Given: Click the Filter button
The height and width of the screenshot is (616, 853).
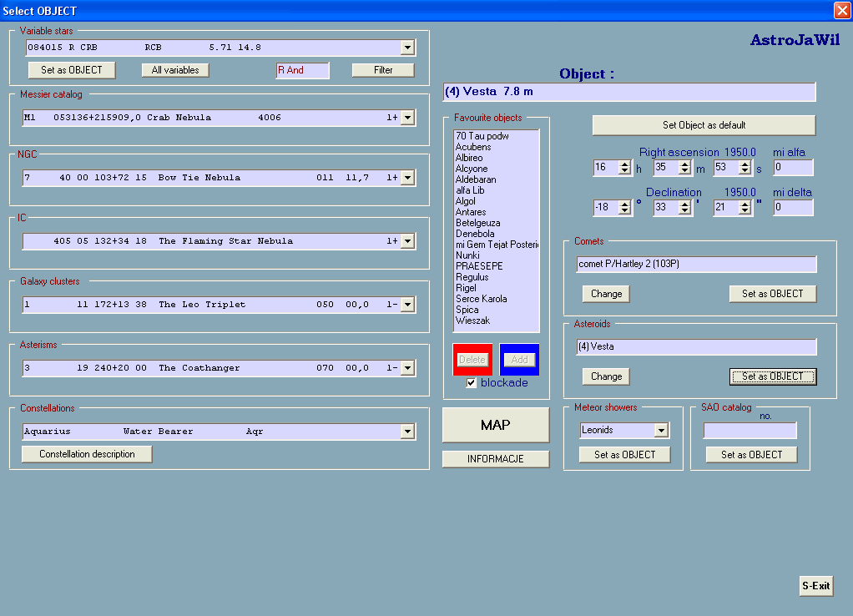Looking at the screenshot, I should pos(383,70).
